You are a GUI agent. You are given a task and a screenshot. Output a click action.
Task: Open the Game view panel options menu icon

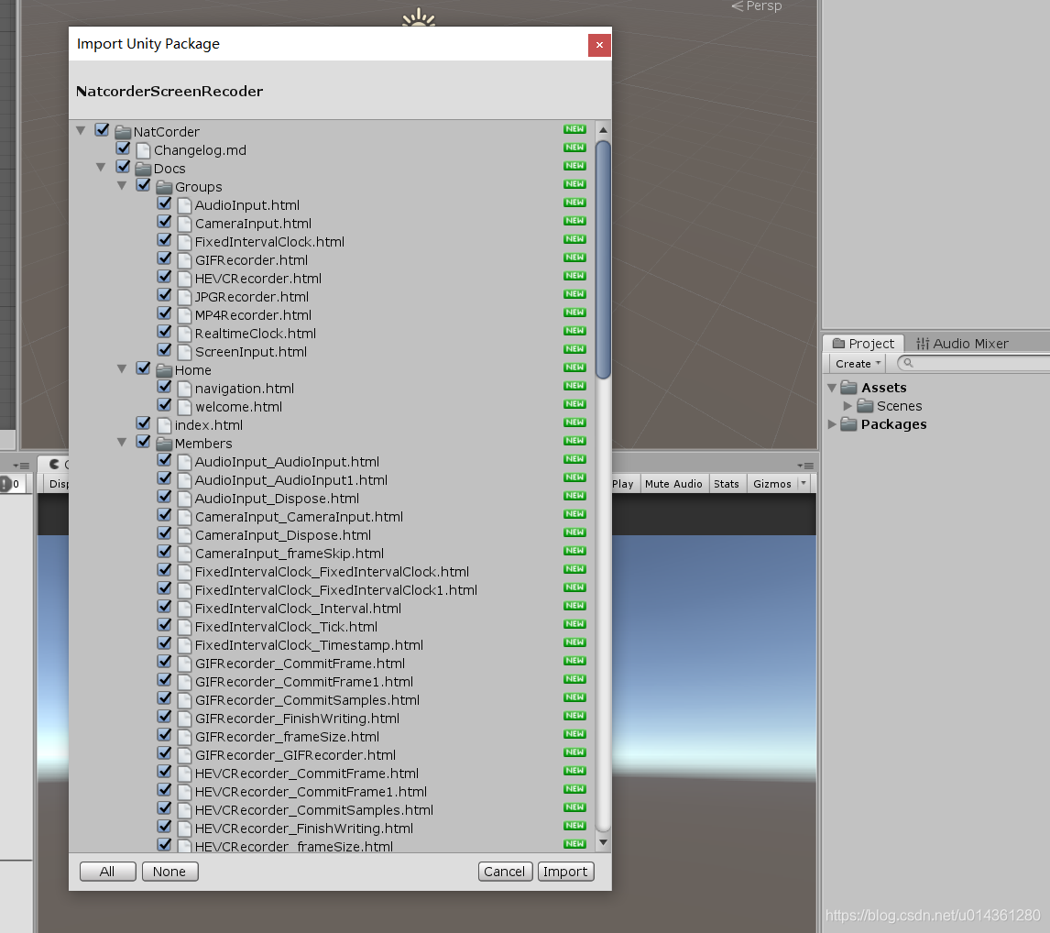[805, 466]
